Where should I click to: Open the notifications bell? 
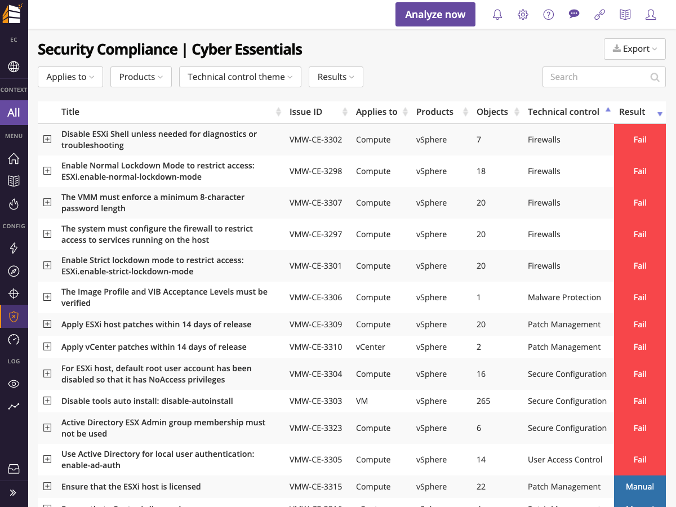pyautogui.click(x=497, y=15)
